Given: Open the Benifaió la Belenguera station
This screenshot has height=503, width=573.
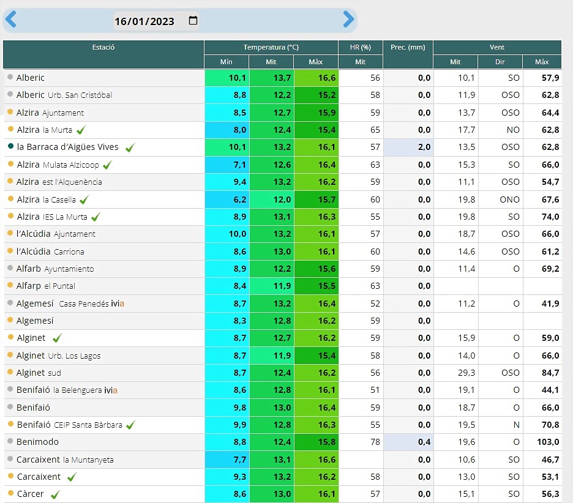Looking at the screenshot, I should pyautogui.click(x=59, y=390).
